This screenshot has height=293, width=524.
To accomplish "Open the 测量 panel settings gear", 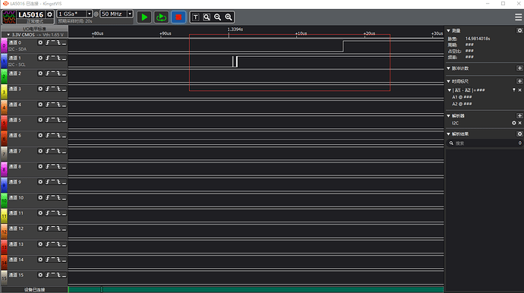I will pos(519,30).
